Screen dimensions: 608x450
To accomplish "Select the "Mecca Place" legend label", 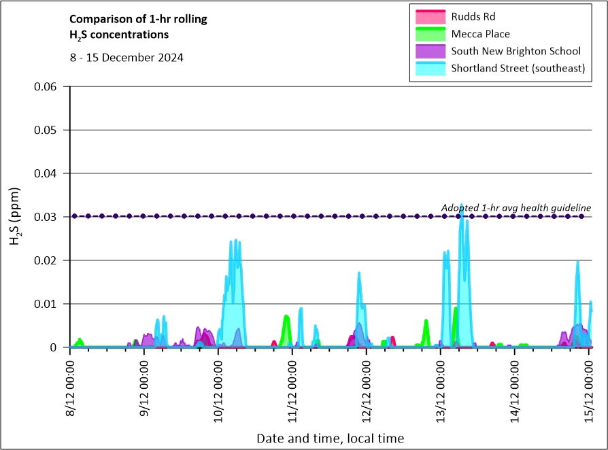I will [x=480, y=34].
